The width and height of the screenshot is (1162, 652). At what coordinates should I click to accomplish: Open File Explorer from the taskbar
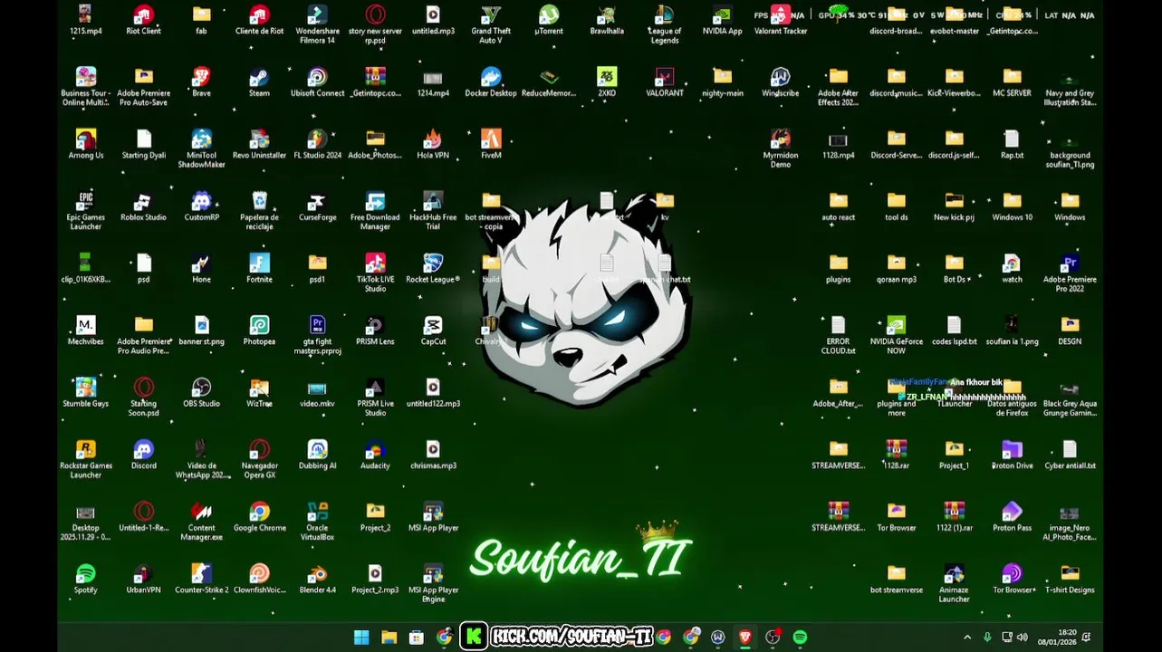pyautogui.click(x=389, y=638)
